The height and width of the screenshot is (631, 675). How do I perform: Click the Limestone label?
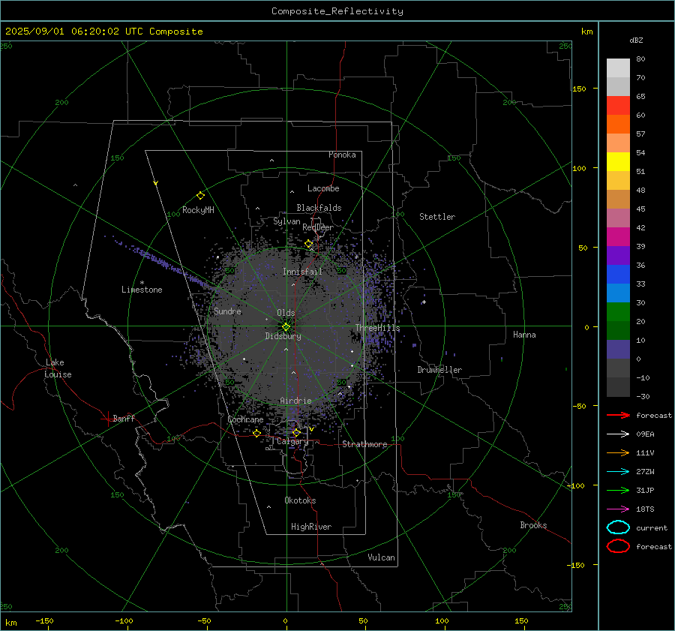pyautogui.click(x=142, y=290)
